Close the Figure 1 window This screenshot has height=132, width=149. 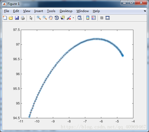(x=141, y=3)
